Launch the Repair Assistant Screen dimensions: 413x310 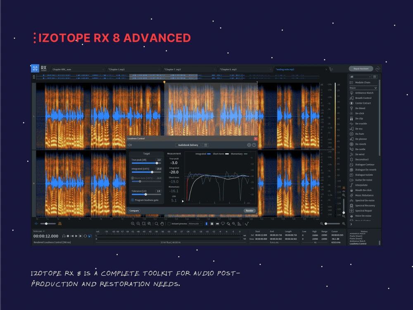(361, 69)
